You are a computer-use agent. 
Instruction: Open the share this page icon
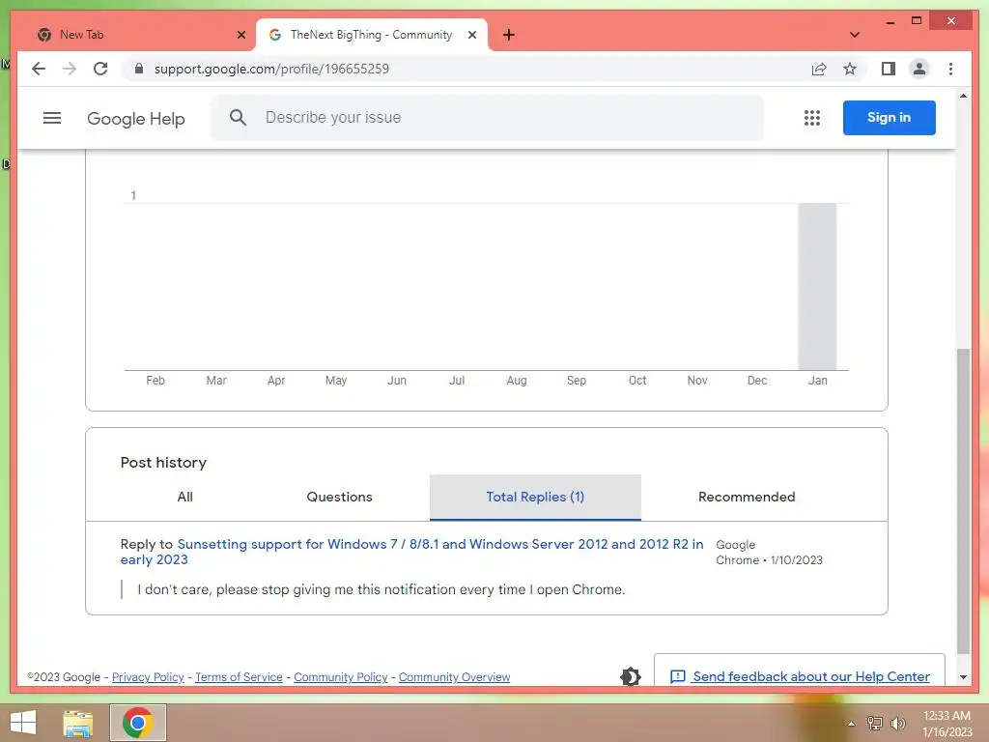(x=819, y=69)
